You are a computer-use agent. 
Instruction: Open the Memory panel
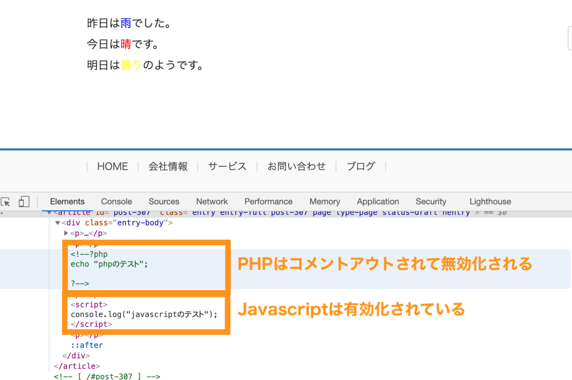tap(324, 202)
